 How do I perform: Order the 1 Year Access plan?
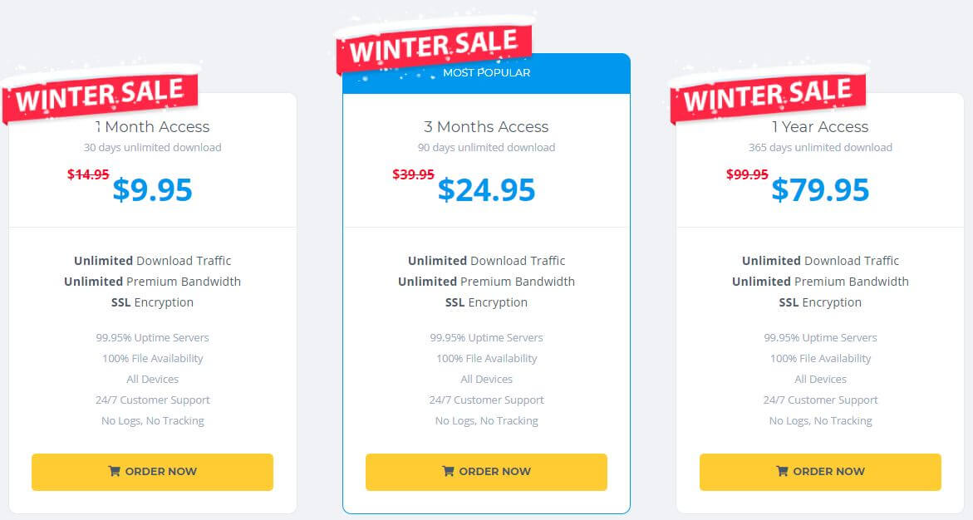coord(820,472)
